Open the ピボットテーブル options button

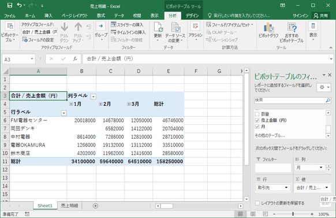point(10,32)
